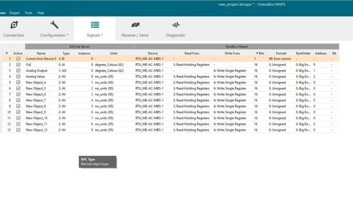
Task: Switch to the Connection tab label
Action: (x=14, y=35)
